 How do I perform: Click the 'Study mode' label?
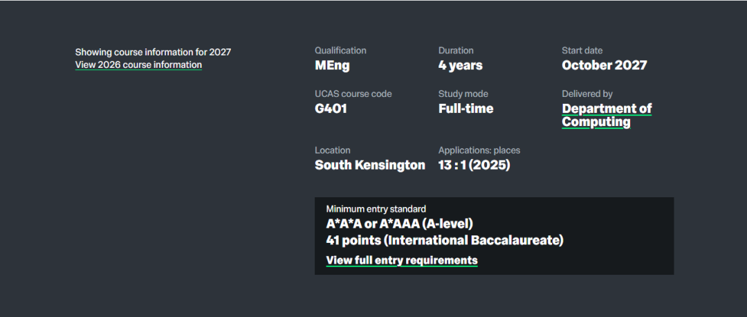[463, 94]
